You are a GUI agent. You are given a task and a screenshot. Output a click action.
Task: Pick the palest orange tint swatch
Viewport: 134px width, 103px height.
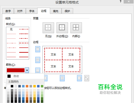point(27,90)
